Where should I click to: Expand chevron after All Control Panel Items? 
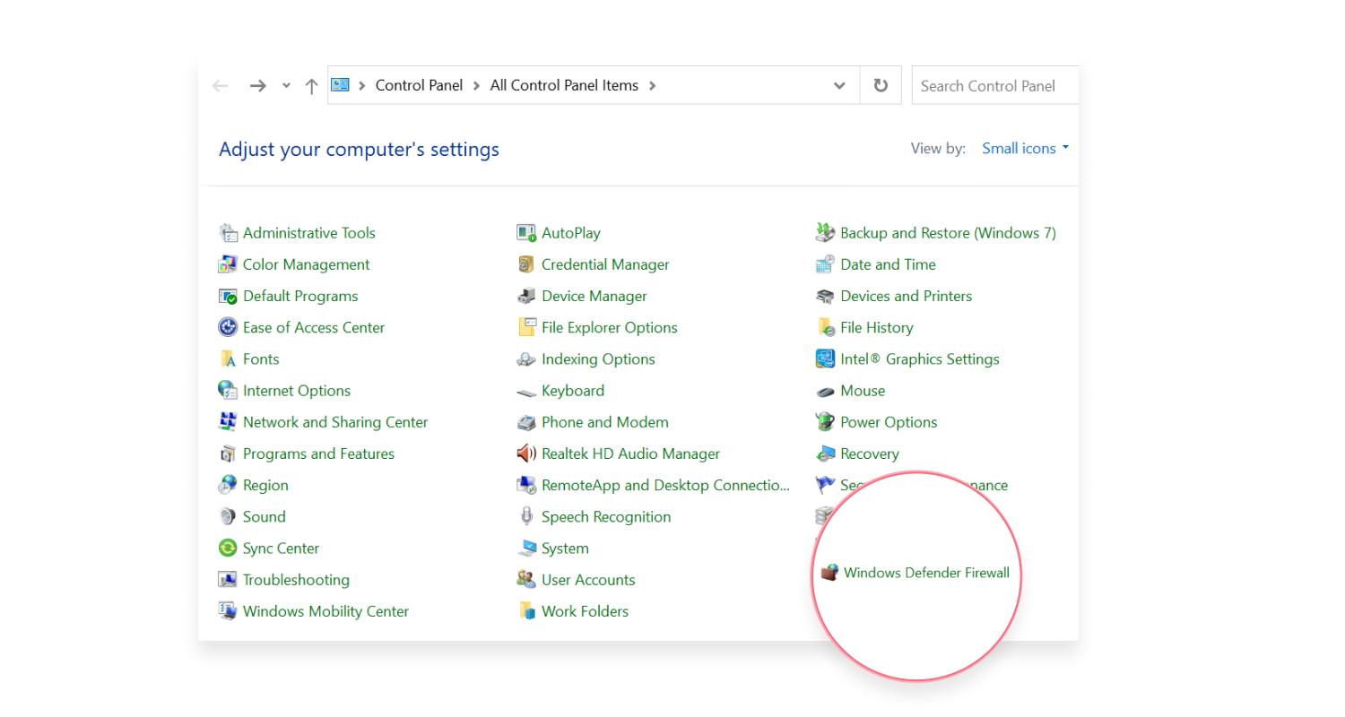(652, 86)
